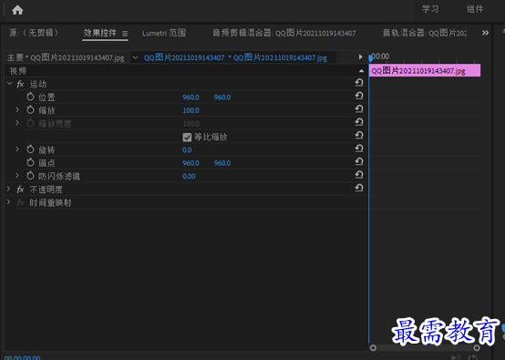Toggle 旋转 animation stopwatch
The image size is (505, 360).
(x=30, y=149)
